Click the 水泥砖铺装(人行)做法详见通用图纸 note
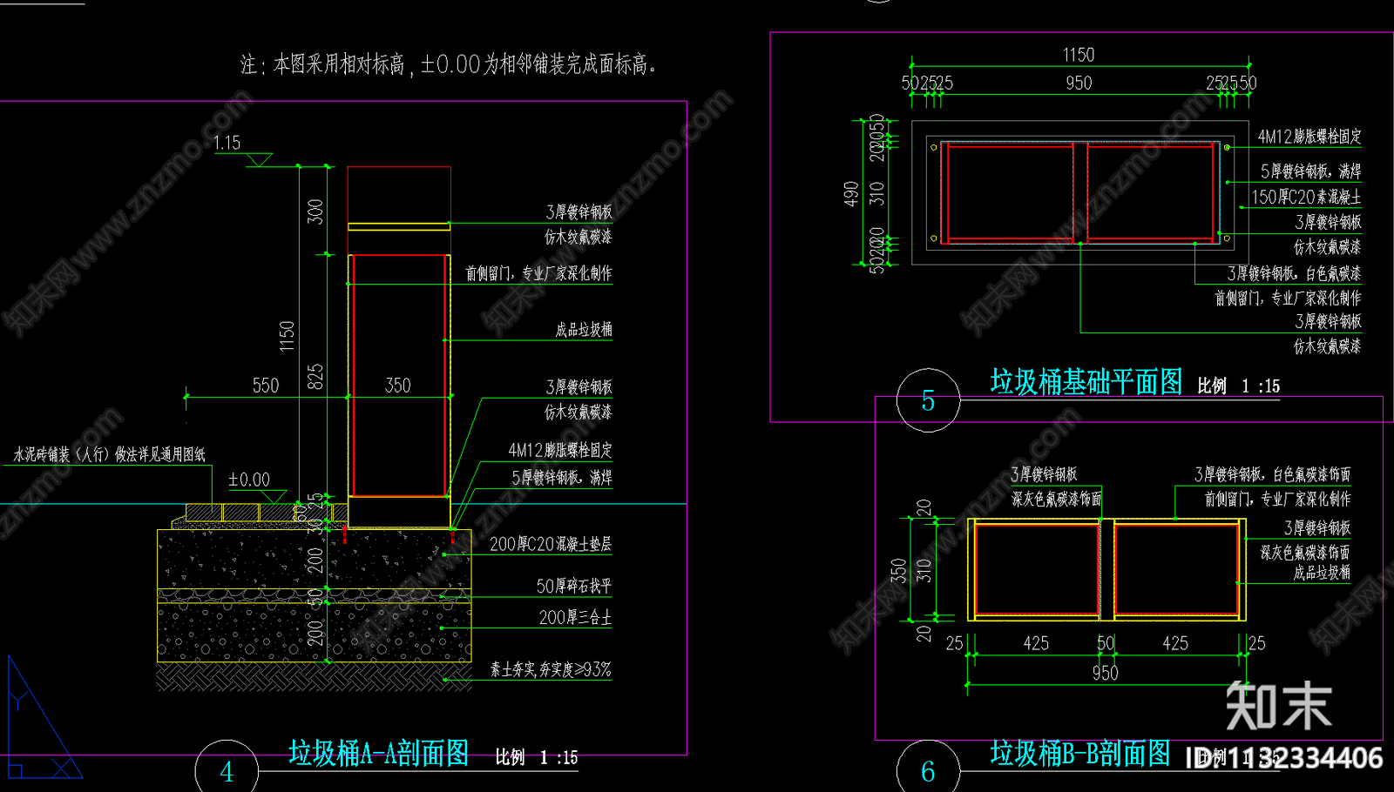This screenshot has height=792, width=1394. click(109, 454)
